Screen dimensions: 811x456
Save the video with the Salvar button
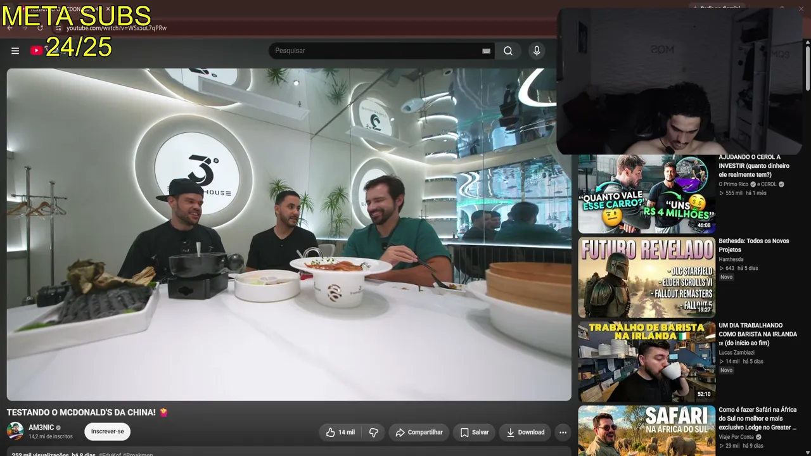(474, 433)
